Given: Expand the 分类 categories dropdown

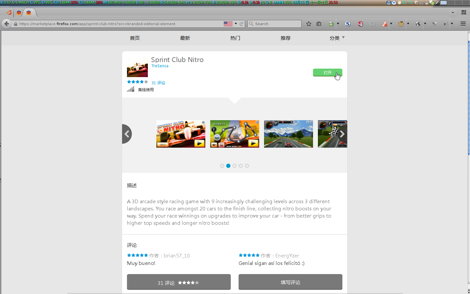Looking at the screenshot, I should (337, 38).
